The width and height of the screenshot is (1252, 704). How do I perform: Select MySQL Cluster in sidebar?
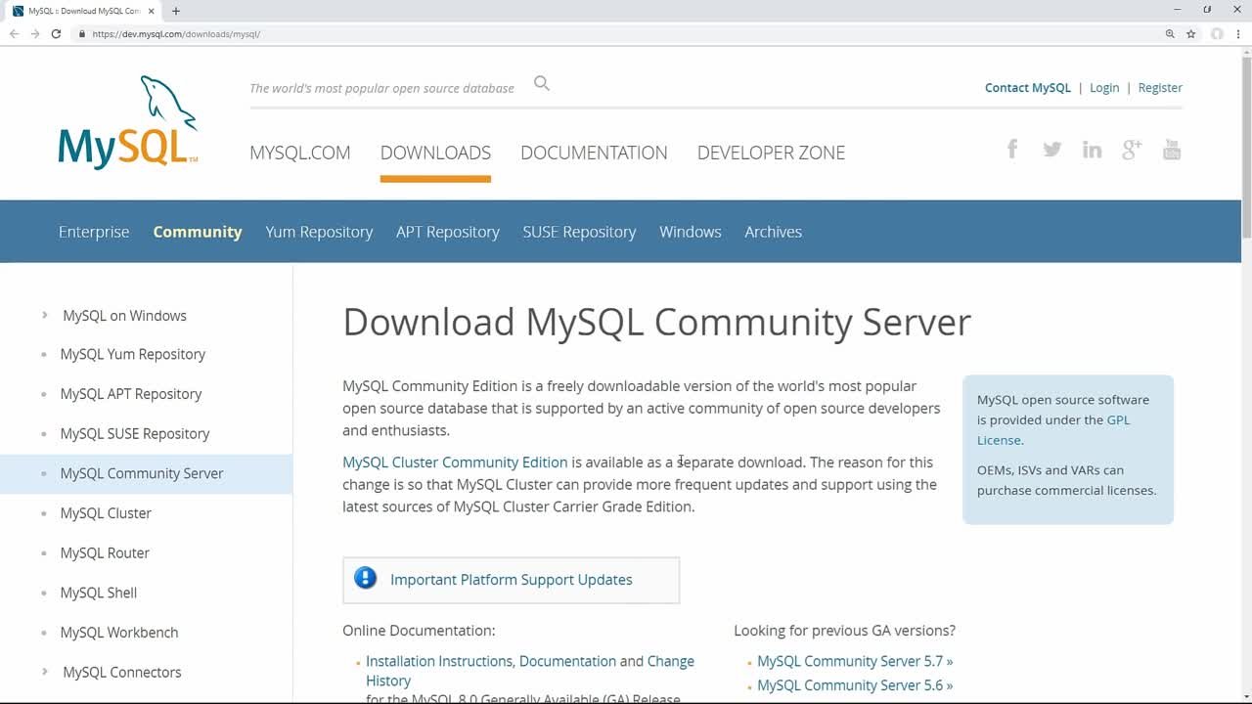(106, 513)
